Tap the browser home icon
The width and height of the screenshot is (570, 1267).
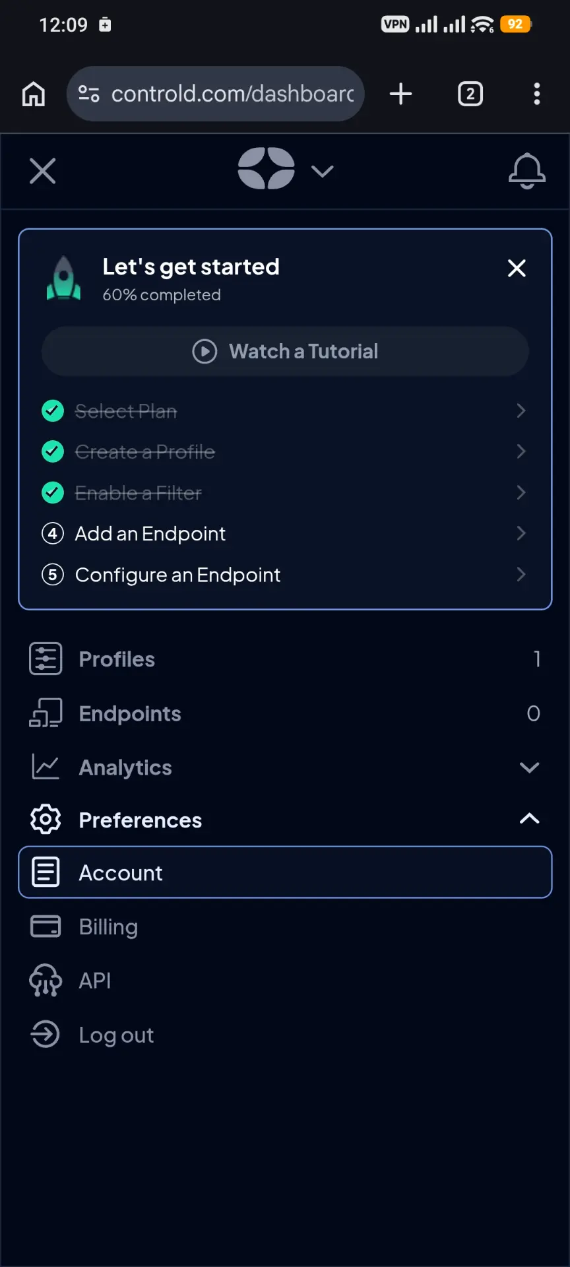[x=34, y=94]
